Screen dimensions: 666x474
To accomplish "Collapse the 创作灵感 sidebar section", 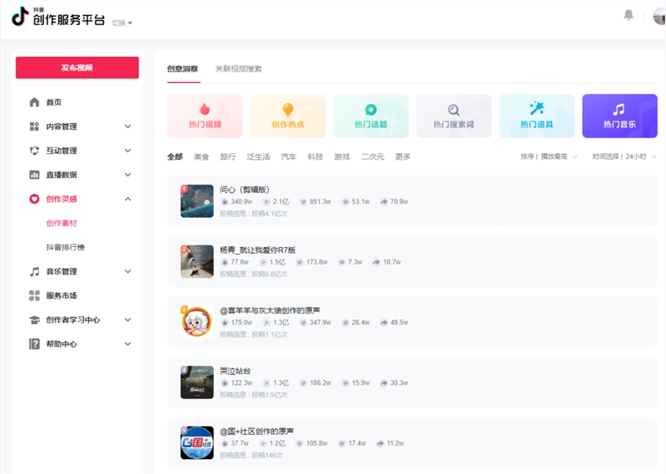I will [x=127, y=199].
